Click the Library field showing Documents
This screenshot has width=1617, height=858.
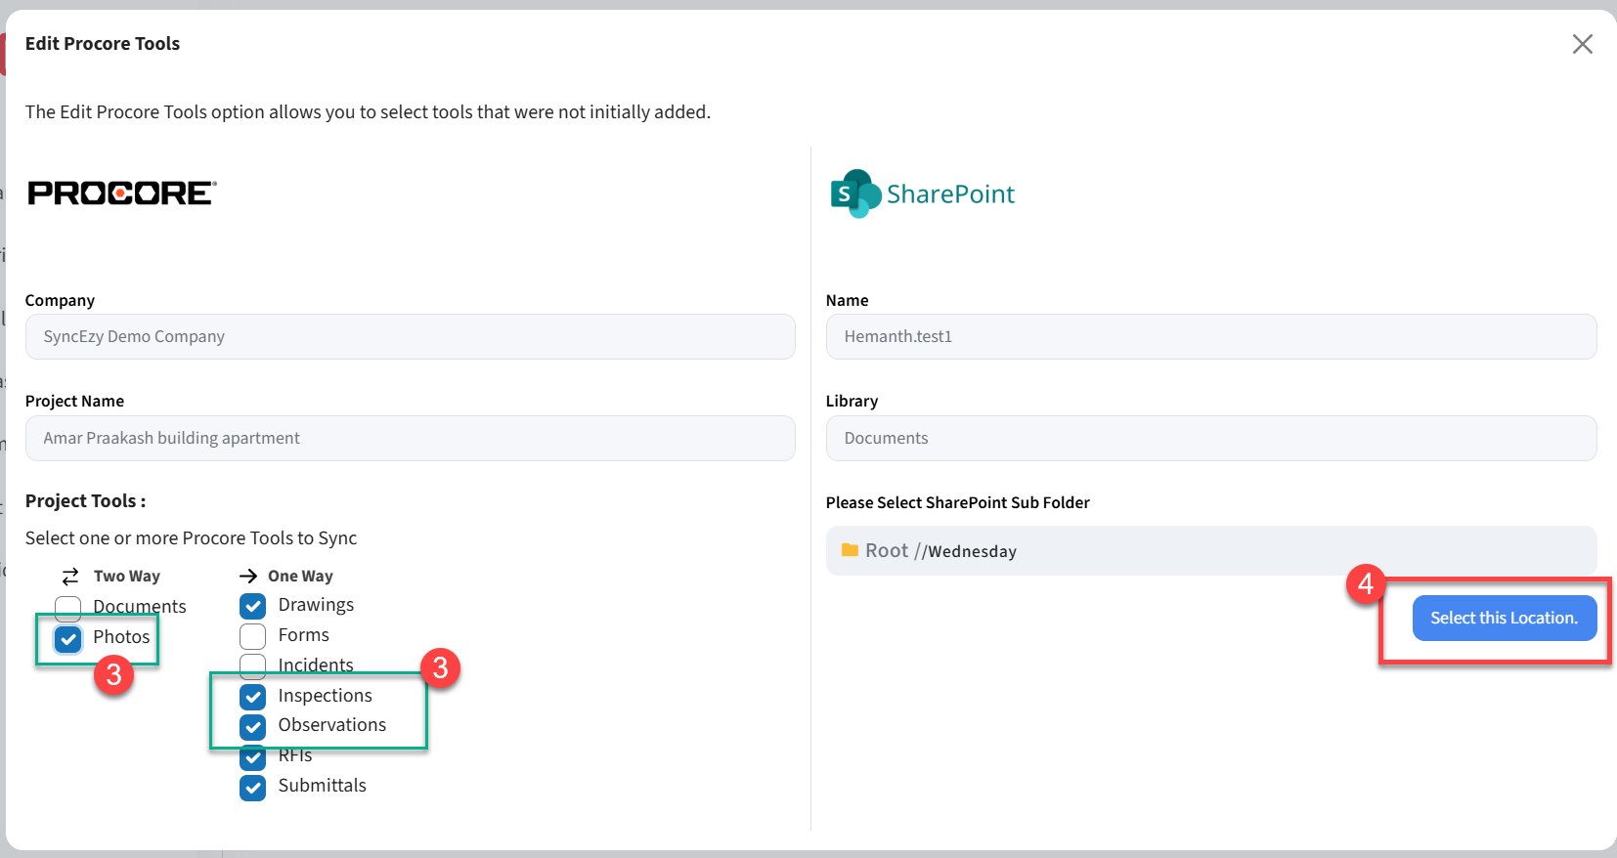coord(1210,439)
